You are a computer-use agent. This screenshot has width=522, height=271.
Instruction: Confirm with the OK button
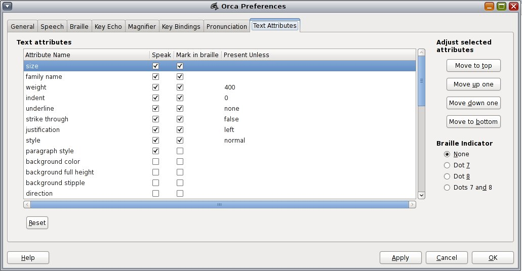click(x=493, y=258)
